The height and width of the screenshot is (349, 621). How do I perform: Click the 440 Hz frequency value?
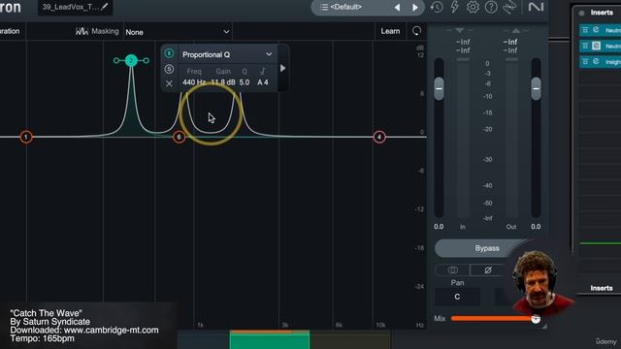(x=194, y=82)
